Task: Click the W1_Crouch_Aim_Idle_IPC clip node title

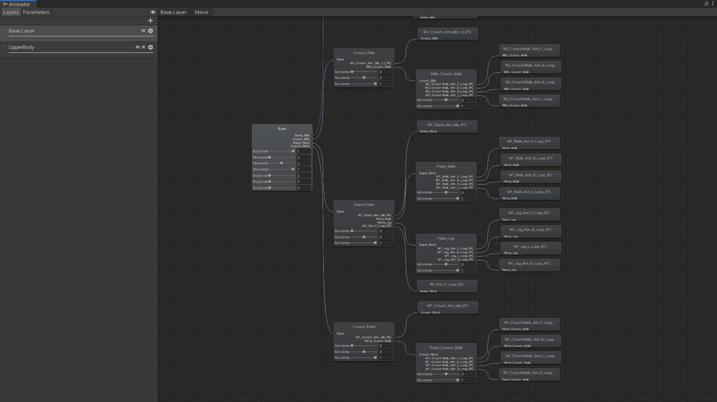Action: point(448,306)
